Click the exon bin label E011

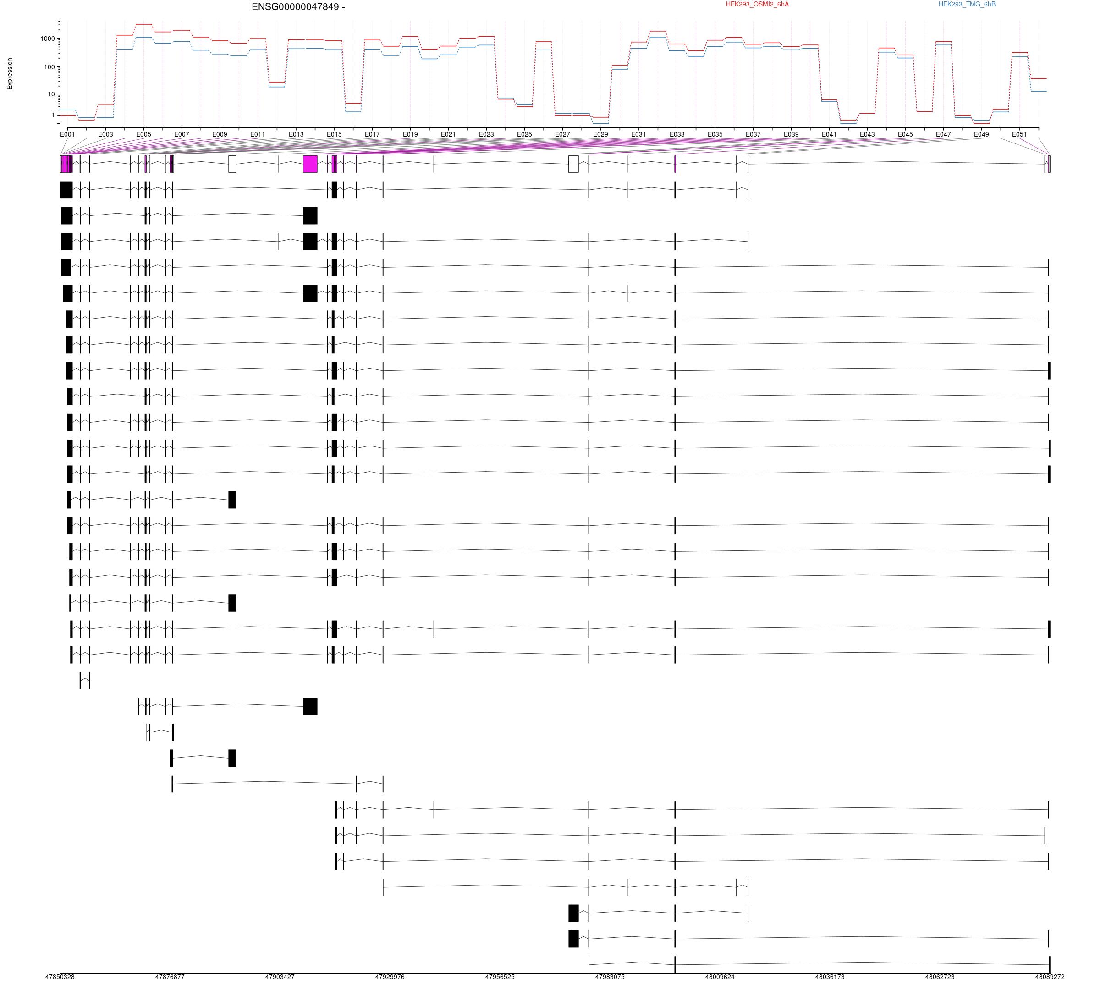(x=258, y=134)
